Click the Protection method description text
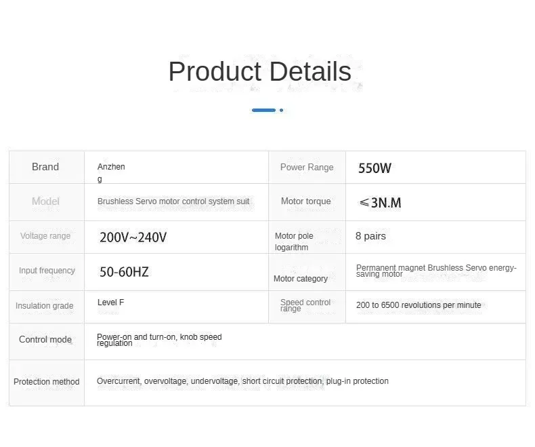 pyautogui.click(x=242, y=381)
